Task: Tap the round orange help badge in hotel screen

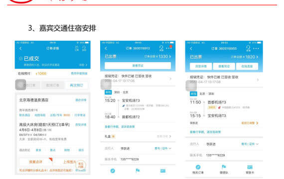Action: tap(81, 165)
